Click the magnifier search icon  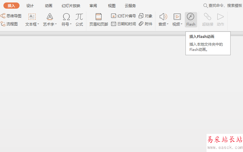point(206,6)
